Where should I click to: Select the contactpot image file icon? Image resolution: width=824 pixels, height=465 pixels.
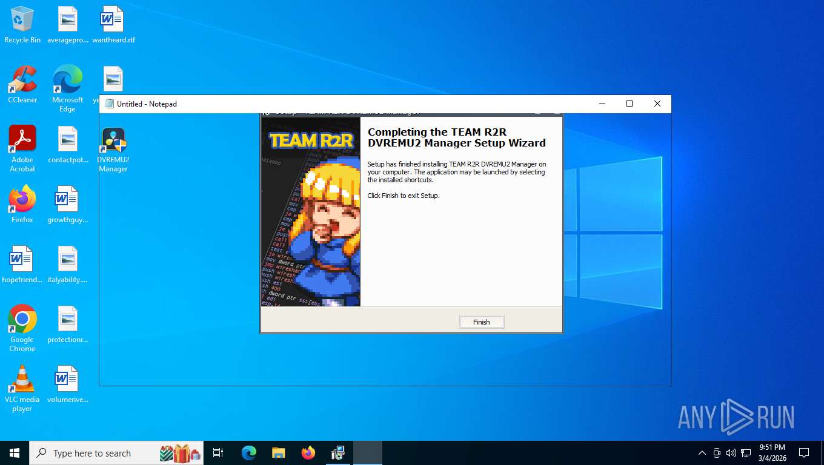[x=68, y=145]
